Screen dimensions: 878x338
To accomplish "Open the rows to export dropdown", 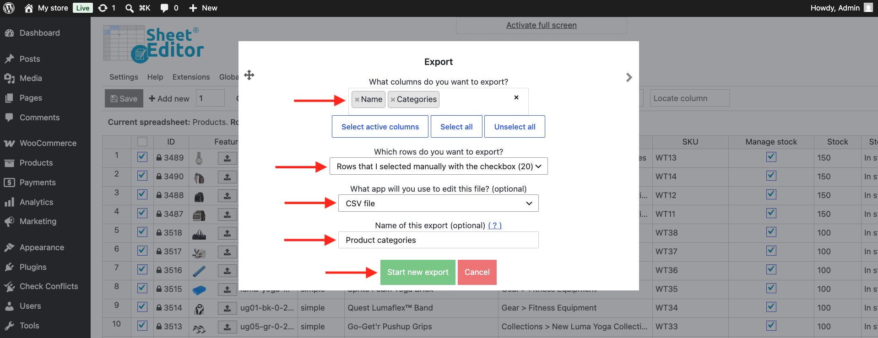I will 439,166.
